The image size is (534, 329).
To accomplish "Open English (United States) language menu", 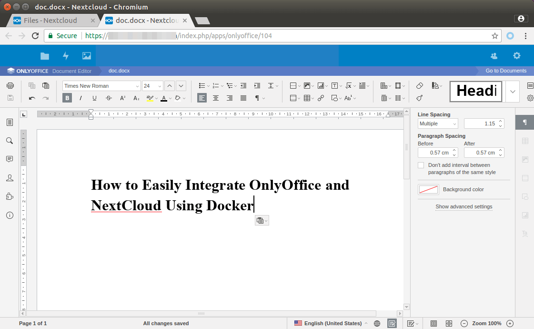I will click(x=332, y=323).
